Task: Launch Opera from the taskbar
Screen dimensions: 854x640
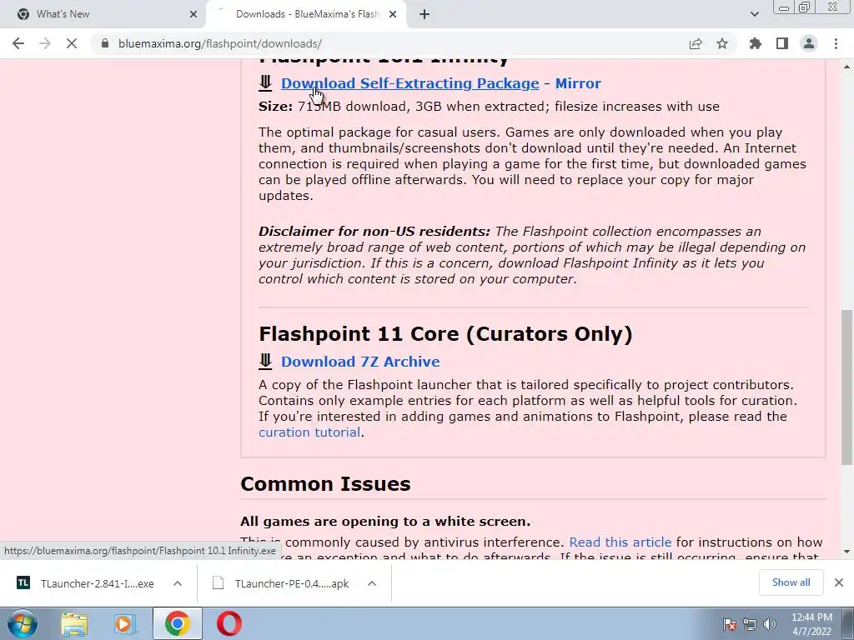Action: click(229, 623)
